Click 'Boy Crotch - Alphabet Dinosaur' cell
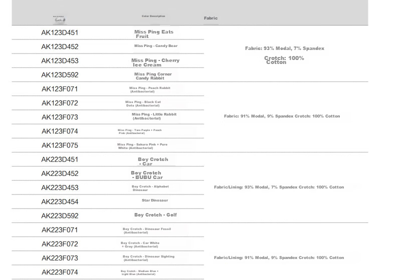The height and width of the screenshot is (280, 396). pyautogui.click(x=150, y=188)
